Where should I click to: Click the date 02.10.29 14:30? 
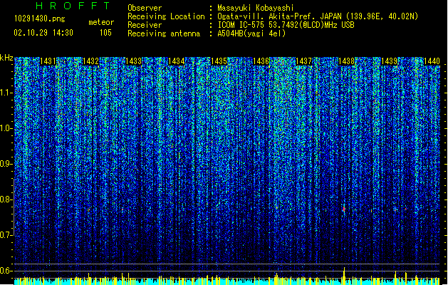click(x=43, y=33)
